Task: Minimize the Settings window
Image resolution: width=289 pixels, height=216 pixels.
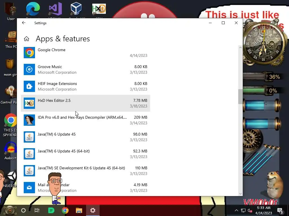Action: [210, 23]
